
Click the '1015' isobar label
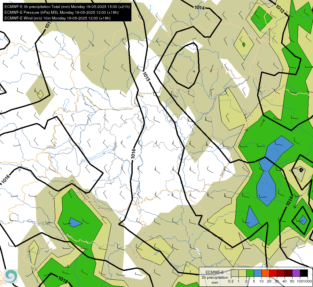click(146, 77)
